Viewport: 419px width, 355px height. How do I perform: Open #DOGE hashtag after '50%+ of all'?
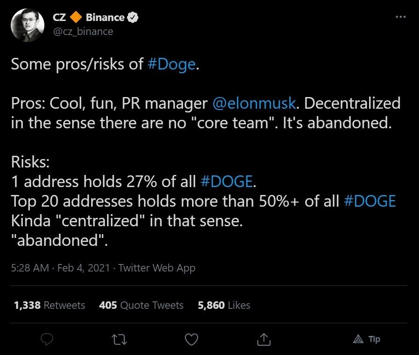point(370,201)
